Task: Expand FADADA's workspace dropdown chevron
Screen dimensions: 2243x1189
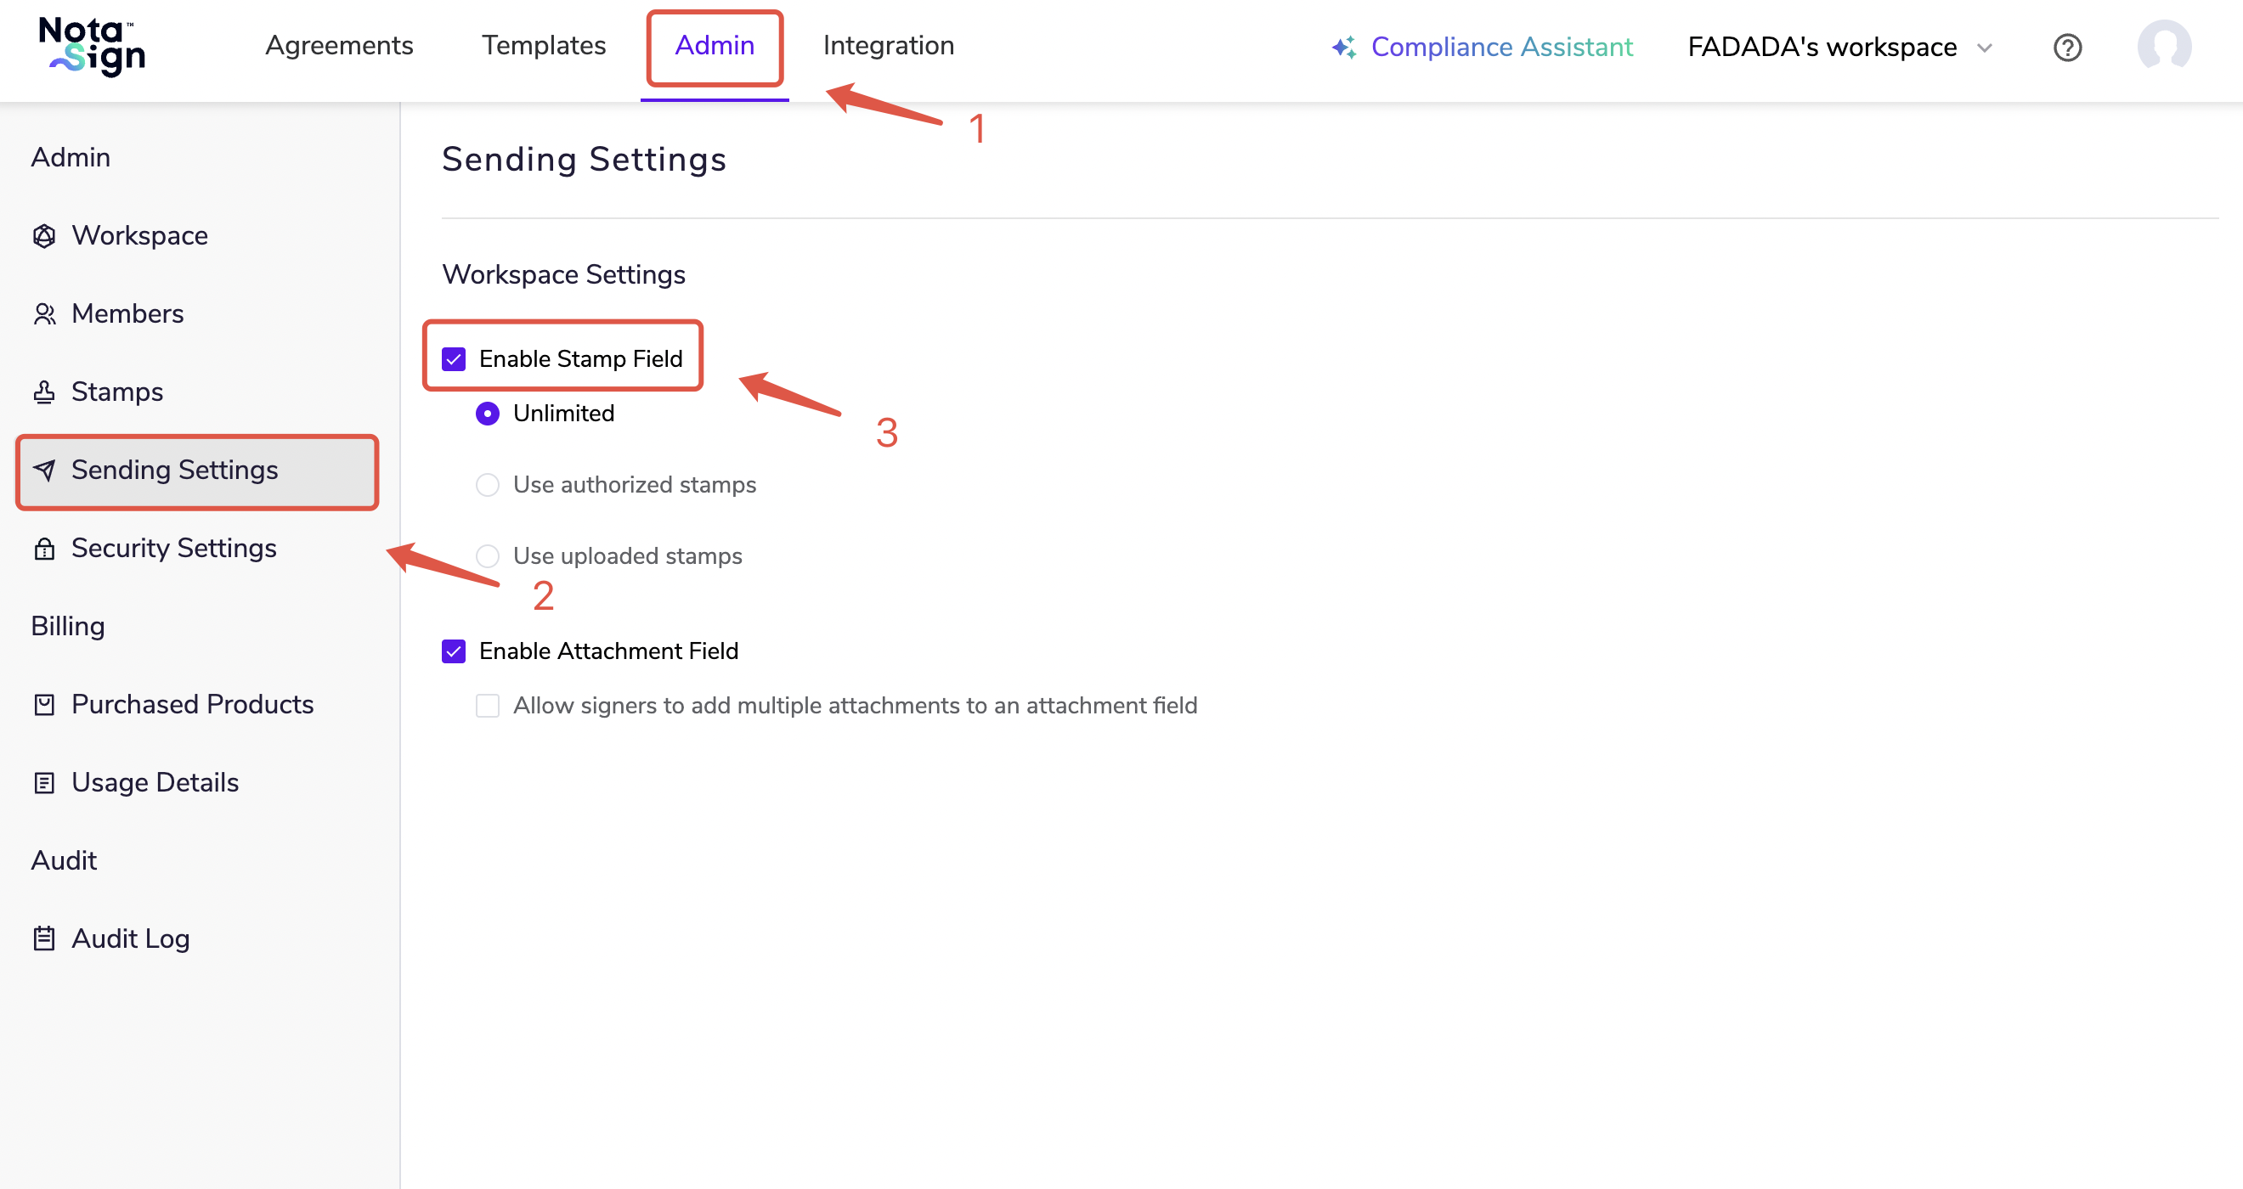Action: click(x=1985, y=48)
